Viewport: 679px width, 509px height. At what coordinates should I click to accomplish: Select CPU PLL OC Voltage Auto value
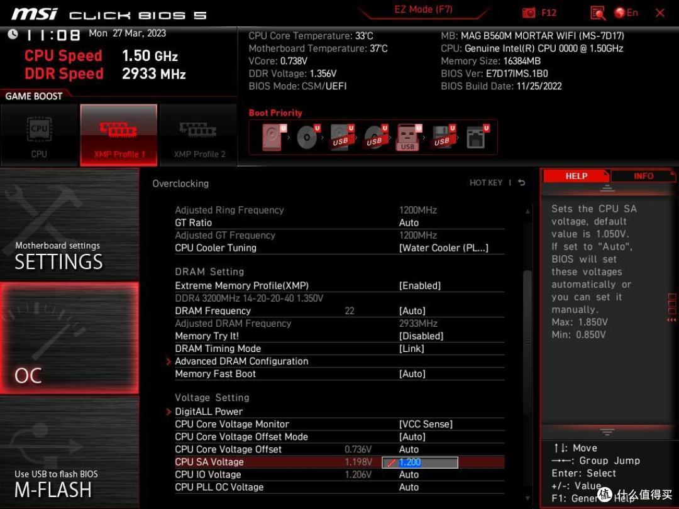tap(409, 487)
